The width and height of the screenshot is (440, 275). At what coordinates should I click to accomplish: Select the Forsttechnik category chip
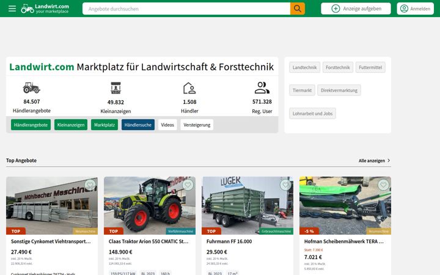[338, 67]
